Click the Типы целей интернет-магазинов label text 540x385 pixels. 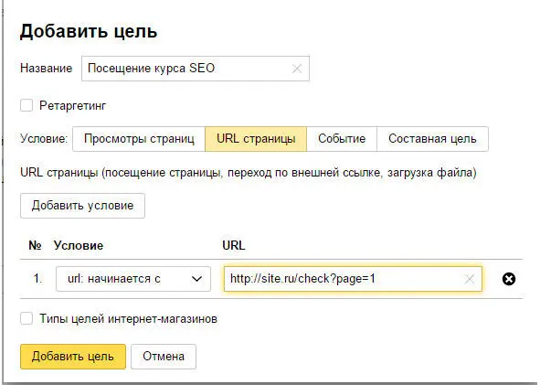click(x=128, y=319)
